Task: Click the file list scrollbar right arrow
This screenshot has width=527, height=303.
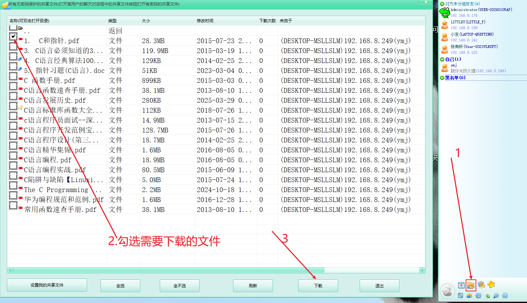Action: (422, 270)
